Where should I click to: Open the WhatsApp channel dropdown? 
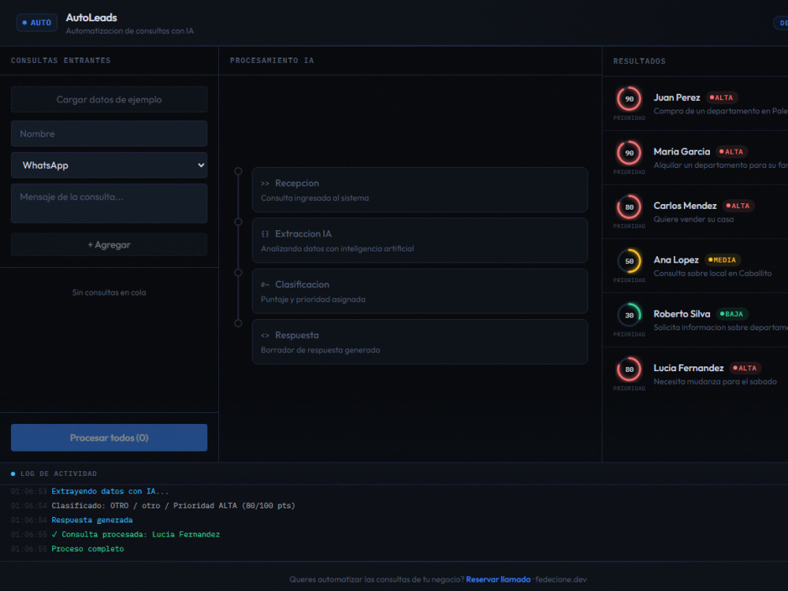click(x=109, y=165)
